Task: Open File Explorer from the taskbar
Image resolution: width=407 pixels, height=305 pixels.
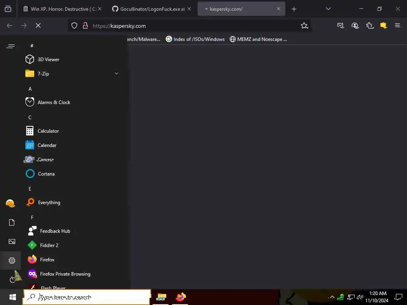Action: coord(161,297)
